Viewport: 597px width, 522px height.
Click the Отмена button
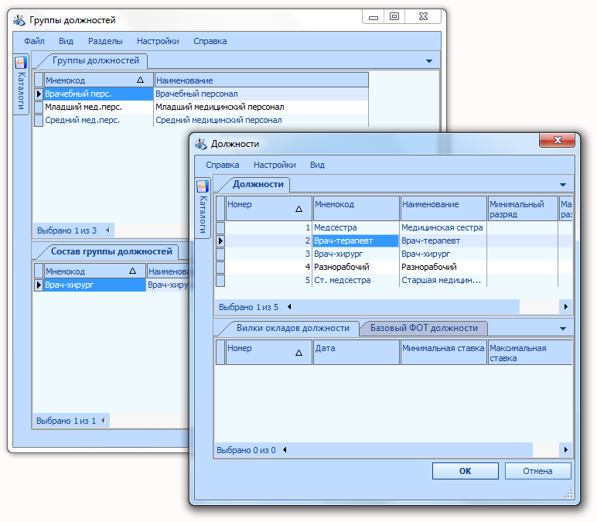[537, 471]
